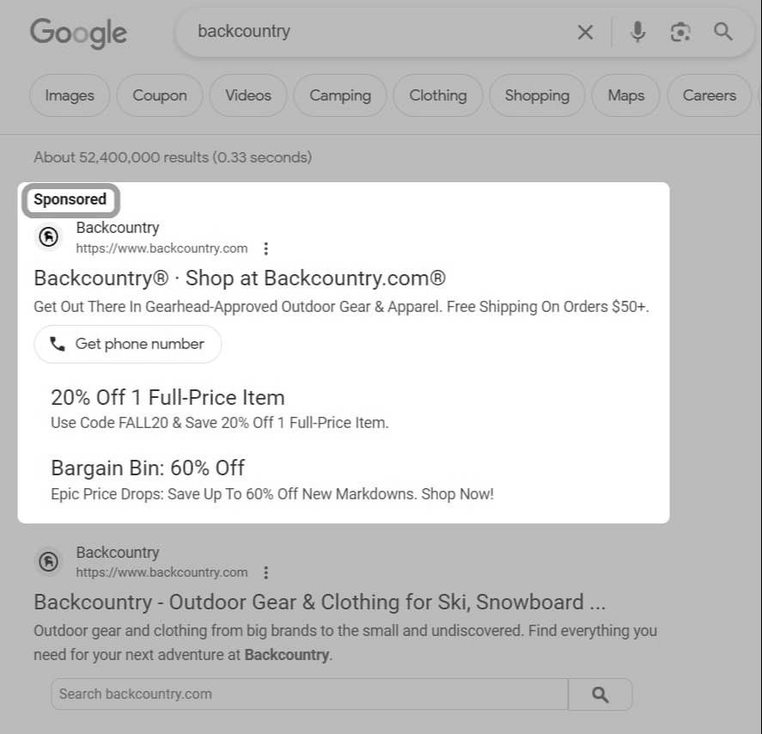The width and height of the screenshot is (762, 734).
Task: Open three-dot menu beside organic Backcountry URL
Action: (265, 572)
